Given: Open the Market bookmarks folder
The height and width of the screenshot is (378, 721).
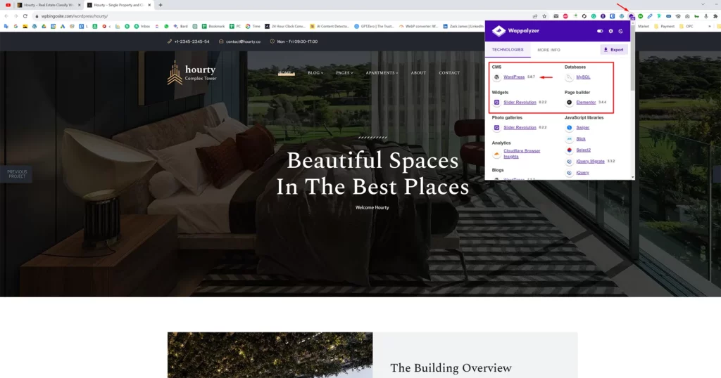Looking at the screenshot, I should click(x=642, y=26).
